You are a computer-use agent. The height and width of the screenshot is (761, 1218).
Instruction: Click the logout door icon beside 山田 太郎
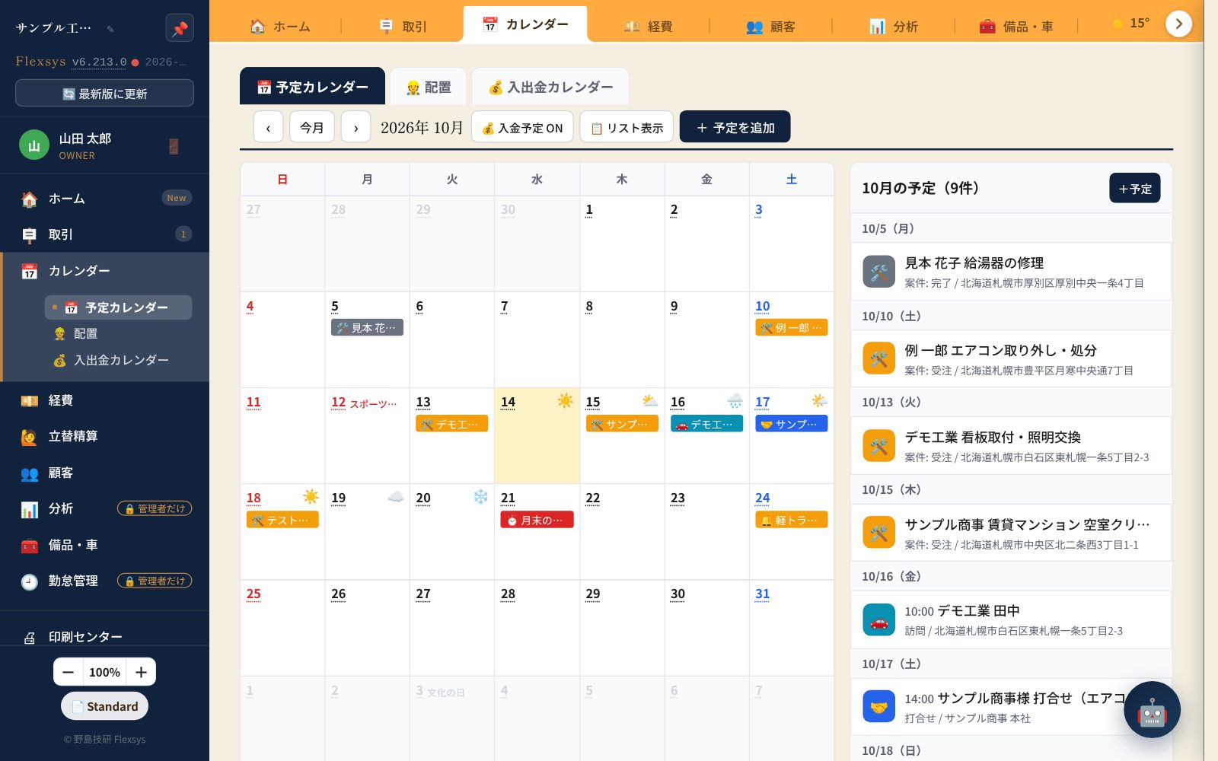[x=174, y=146]
